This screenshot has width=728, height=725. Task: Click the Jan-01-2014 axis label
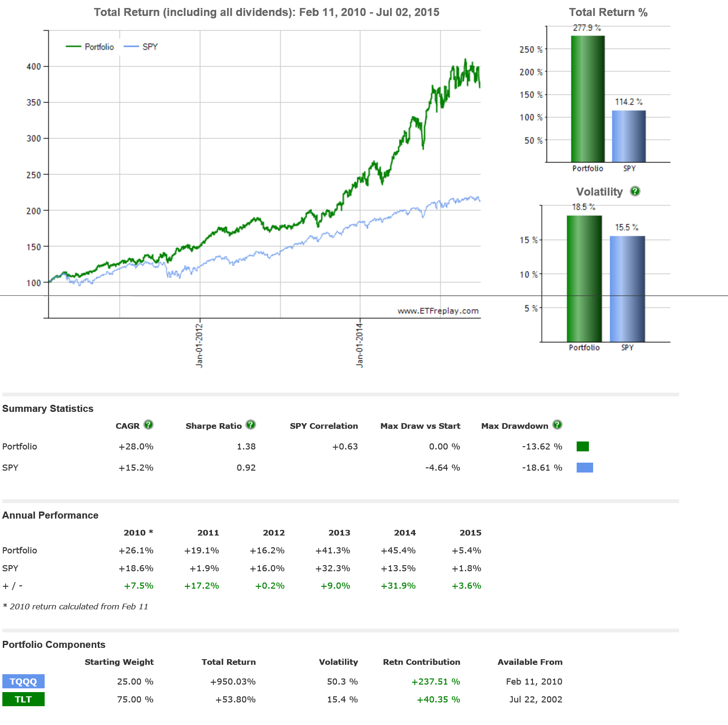[x=360, y=346]
